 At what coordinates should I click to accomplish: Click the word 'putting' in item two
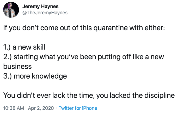(109, 57)
